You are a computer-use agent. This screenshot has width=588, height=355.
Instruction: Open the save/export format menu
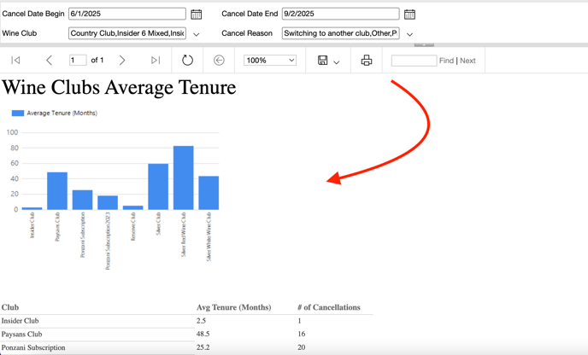pyautogui.click(x=328, y=61)
